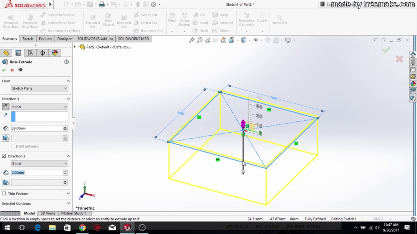Open Direction 2 end condition Blind dropdown

pyautogui.click(x=40, y=163)
